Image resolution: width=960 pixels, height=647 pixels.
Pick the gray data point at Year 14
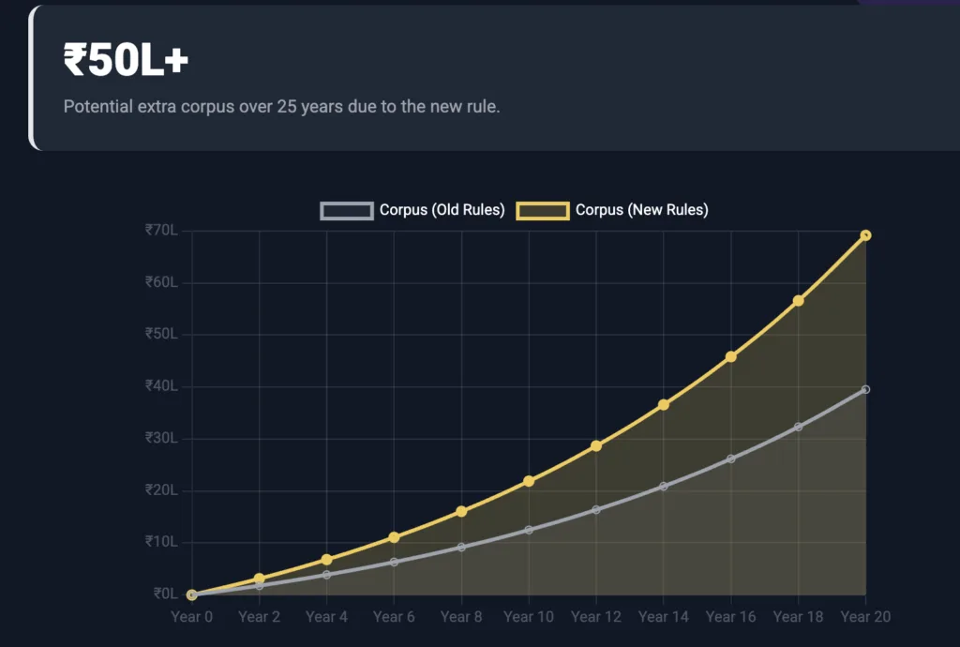pyautogui.click(x=664, y=486)
